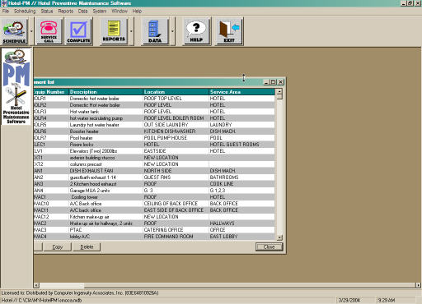Click the equipment list scroll up arrow
The width and height of the screenshot is (422, 304).
[x=279, y=92]
